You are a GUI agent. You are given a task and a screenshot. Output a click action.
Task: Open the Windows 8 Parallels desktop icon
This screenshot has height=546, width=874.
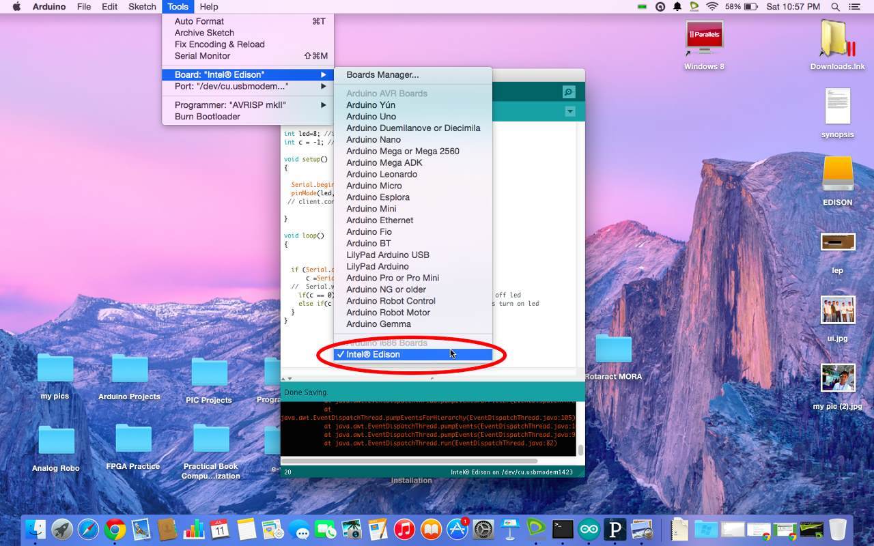[x=704, y=40]
